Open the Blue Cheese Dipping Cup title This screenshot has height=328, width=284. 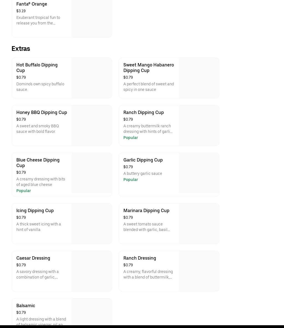38,163
